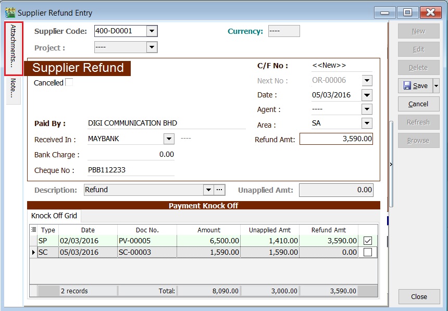The image size is (448, 311).
Task: Toggle the Cancelled checkbox
Action: point(68,82)
